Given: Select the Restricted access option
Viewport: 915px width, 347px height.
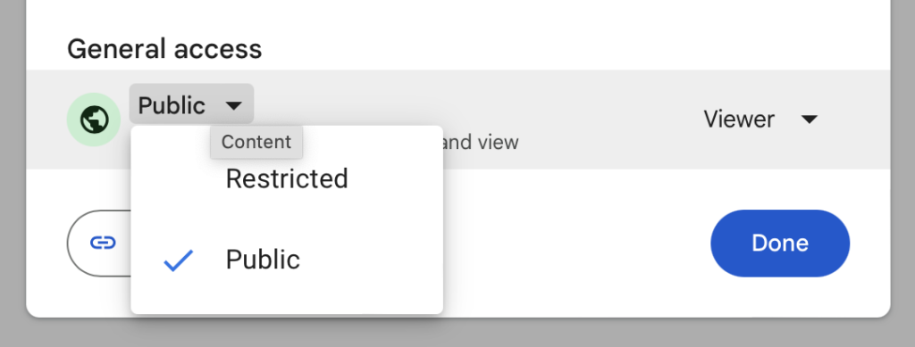Looking at the screenshot, I should coord(287,178).
